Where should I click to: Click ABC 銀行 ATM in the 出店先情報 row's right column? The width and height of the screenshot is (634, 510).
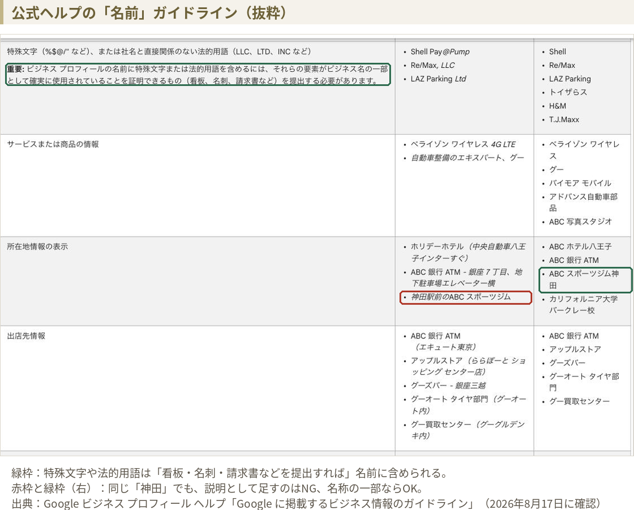[x=574, y=336]
